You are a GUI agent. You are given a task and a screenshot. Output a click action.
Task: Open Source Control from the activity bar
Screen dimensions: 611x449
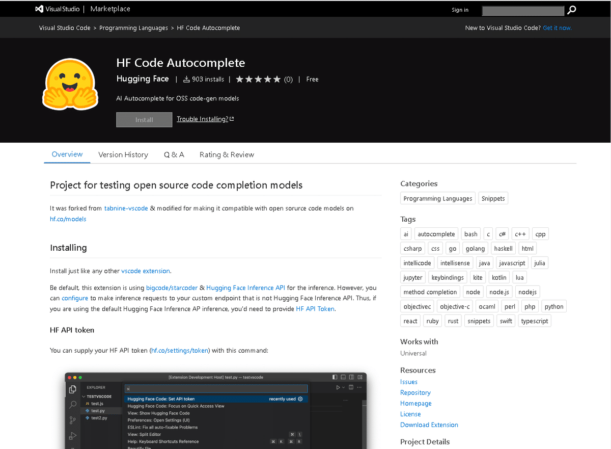pos(71,419)
